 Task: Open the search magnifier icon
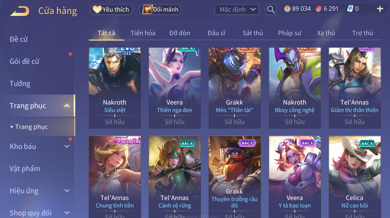[x=271, y=10]
